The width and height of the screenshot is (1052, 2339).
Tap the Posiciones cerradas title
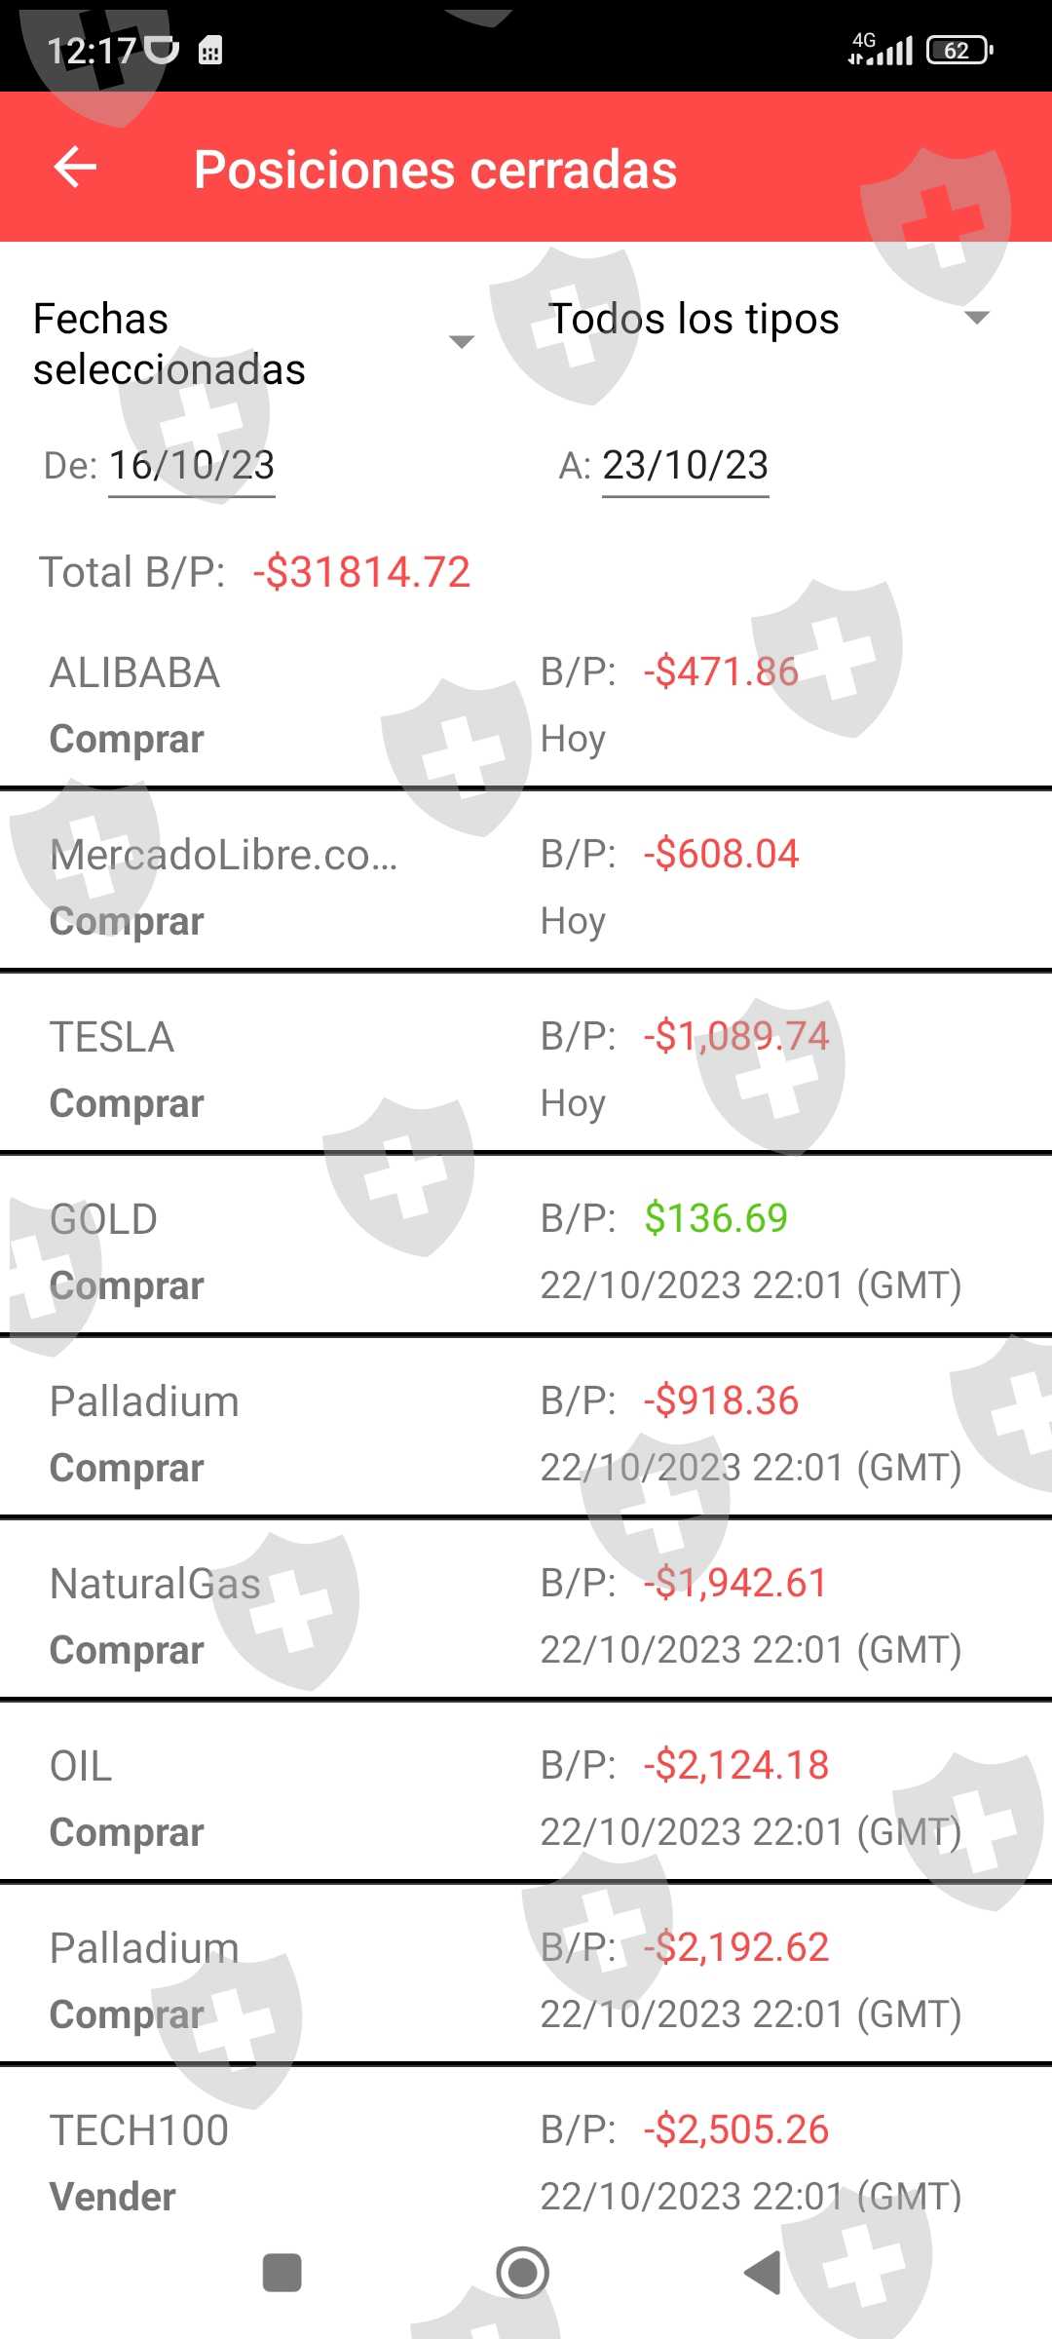click(435, 170)
